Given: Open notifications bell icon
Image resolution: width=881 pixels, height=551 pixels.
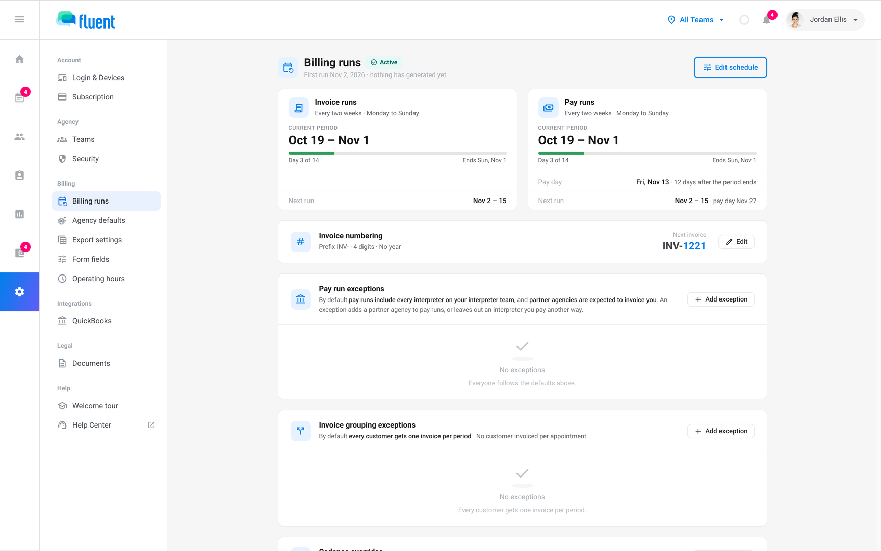Looking at the screenshot, I should pyautogui.click(x=766, y=20).
